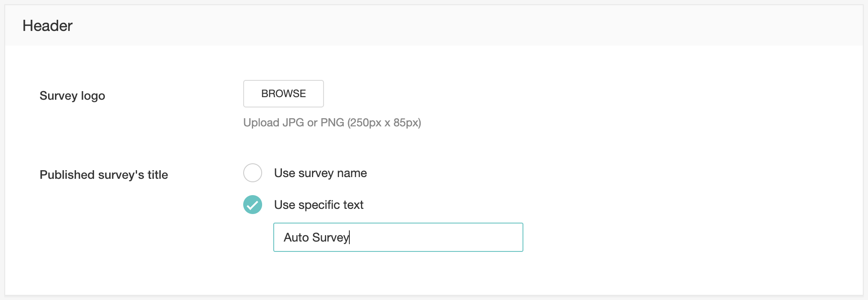Click the word 'Published' in the title label

click(x=67, y=175)
